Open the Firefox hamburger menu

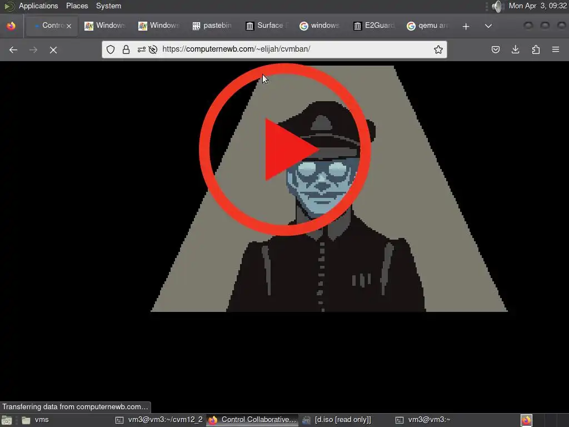(x=556, y=49)
